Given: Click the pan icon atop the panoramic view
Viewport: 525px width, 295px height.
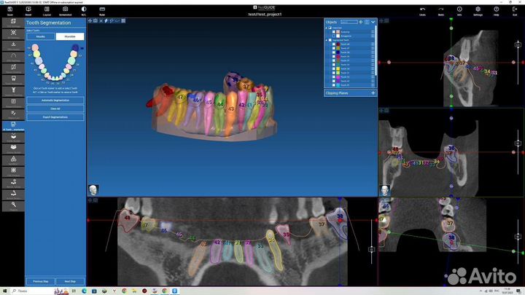Looking at the screenshot, I should pyautogui.click(x=90, y=200).
